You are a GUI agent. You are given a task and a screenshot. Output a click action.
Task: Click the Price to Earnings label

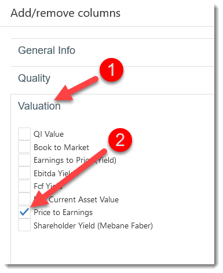63,212
